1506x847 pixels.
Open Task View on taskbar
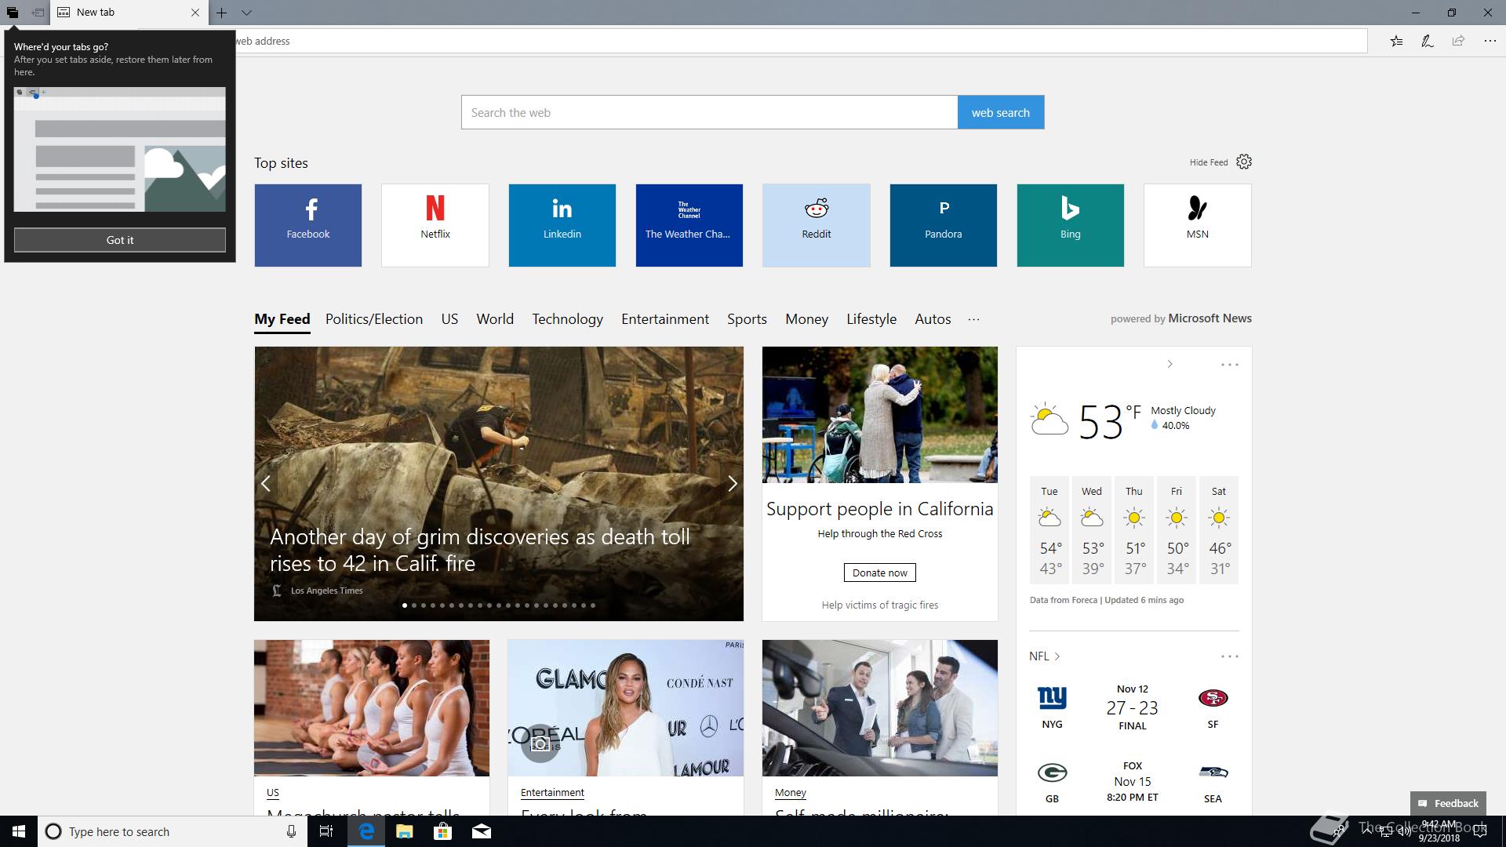(x=327, y=831)
